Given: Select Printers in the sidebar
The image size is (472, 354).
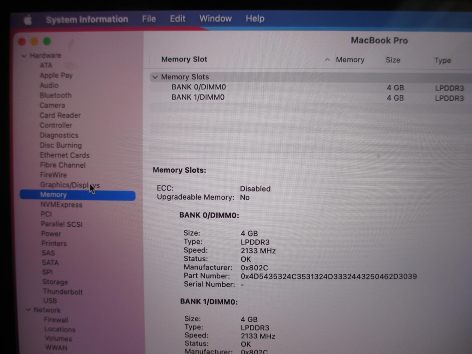Looking at the screenshot, I should coord(54,243).
